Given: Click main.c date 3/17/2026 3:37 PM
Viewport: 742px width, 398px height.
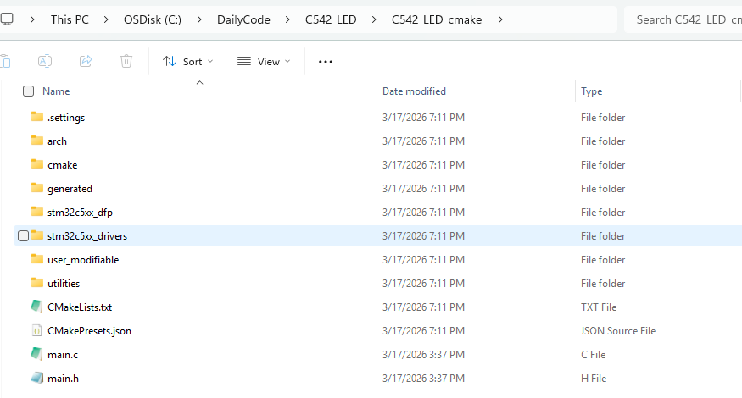Looking at the screenshot, I should (x=423, y=355).
